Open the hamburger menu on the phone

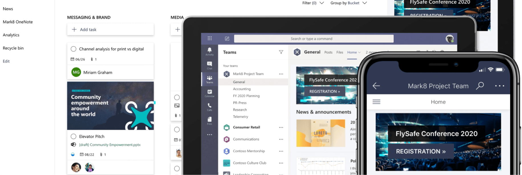point(376,102)
